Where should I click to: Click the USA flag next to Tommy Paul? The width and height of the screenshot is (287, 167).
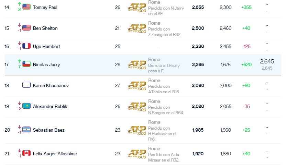click(26, 7)
